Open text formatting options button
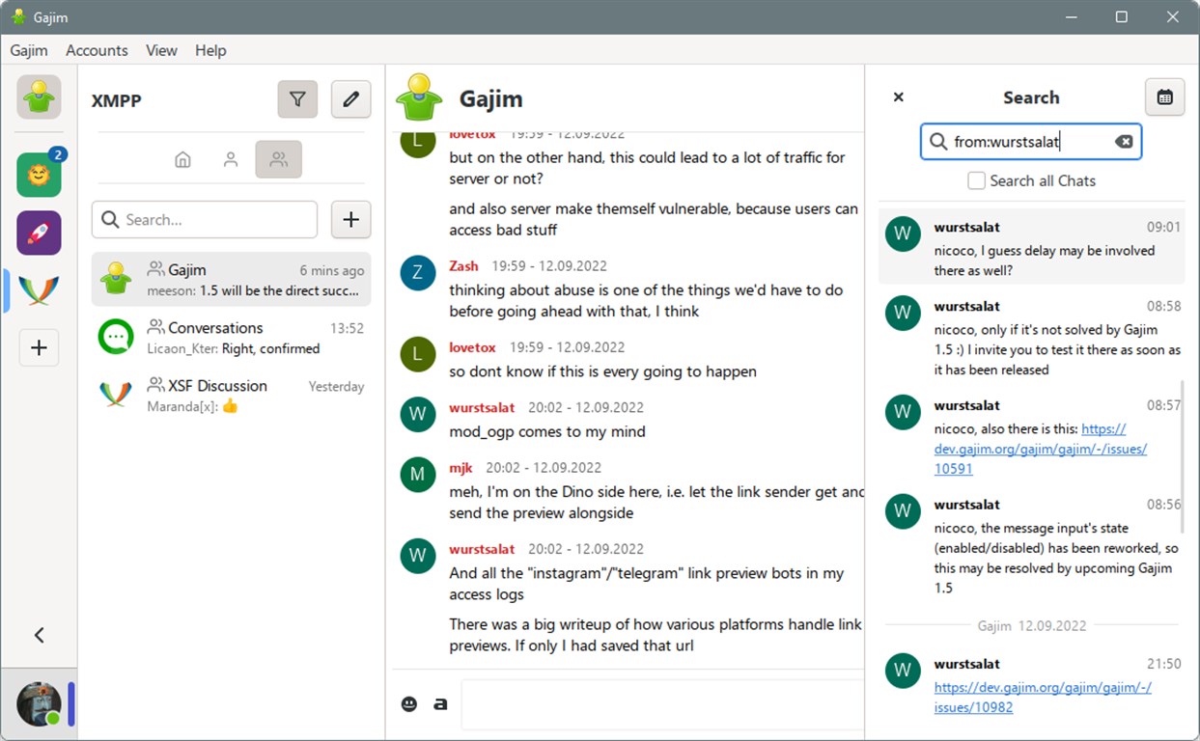Screen dimensions: 1200x741 tap(440, 704)
